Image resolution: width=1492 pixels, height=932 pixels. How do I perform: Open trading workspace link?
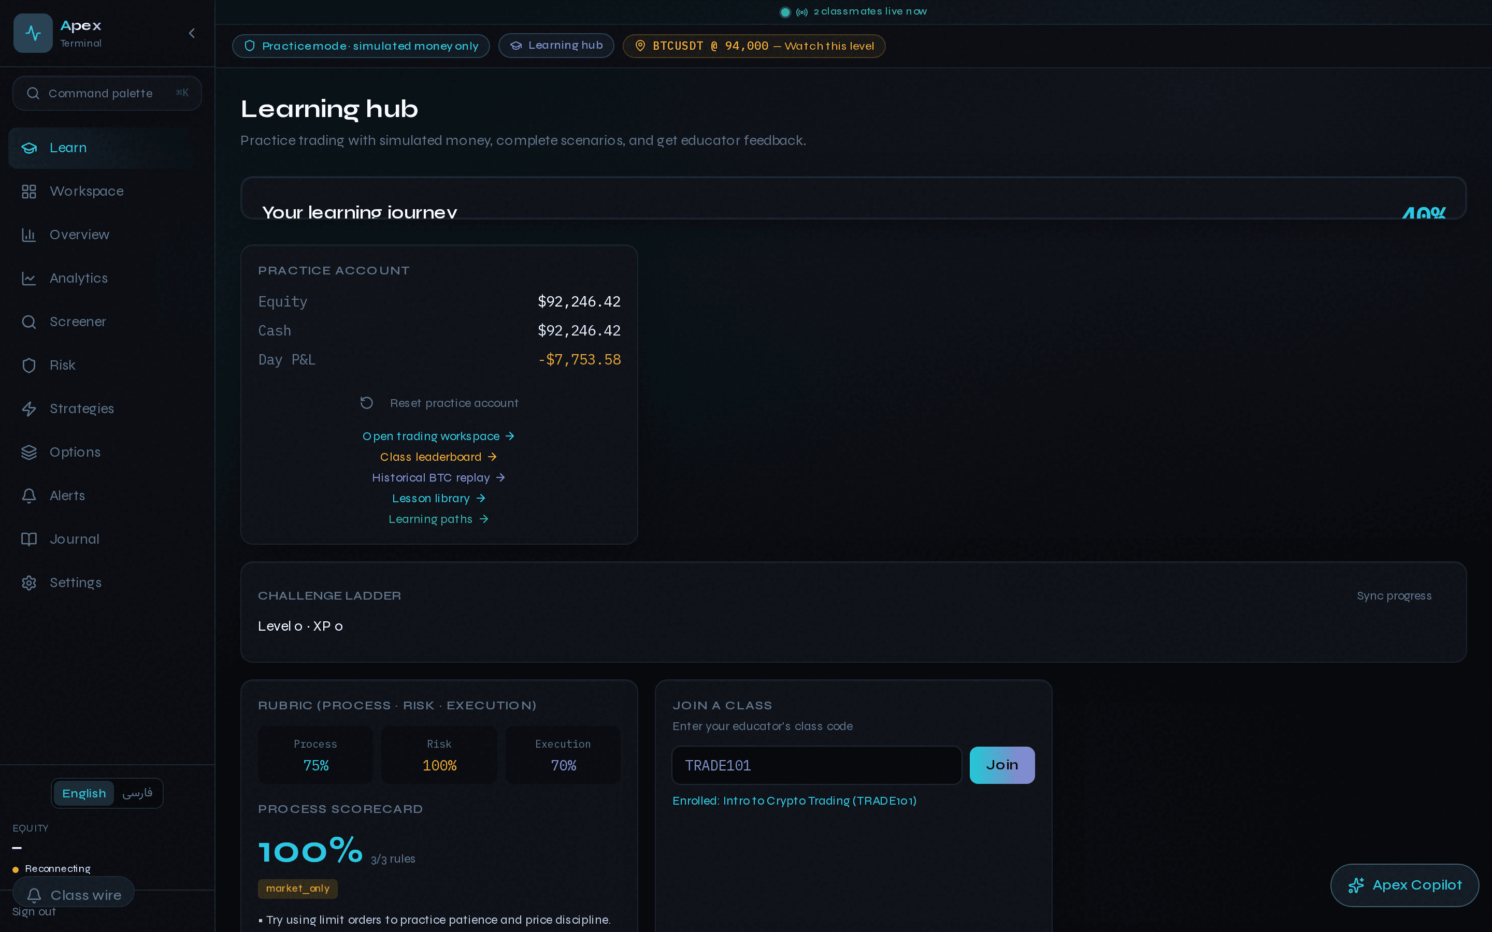click(438, 436)
